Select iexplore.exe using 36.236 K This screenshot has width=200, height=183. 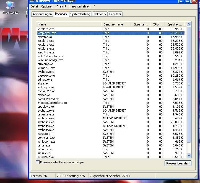pyautogui.click(x=111, y=41)
